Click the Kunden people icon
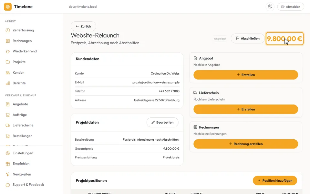Viewport: 310px width, 194px height. click(8, 73)
